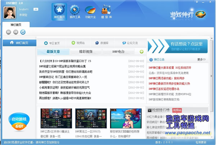Open article 小威用事实证明！新技能破坏者的无限怒气
Screen dimensions: 216x145
tap(64, 88)
